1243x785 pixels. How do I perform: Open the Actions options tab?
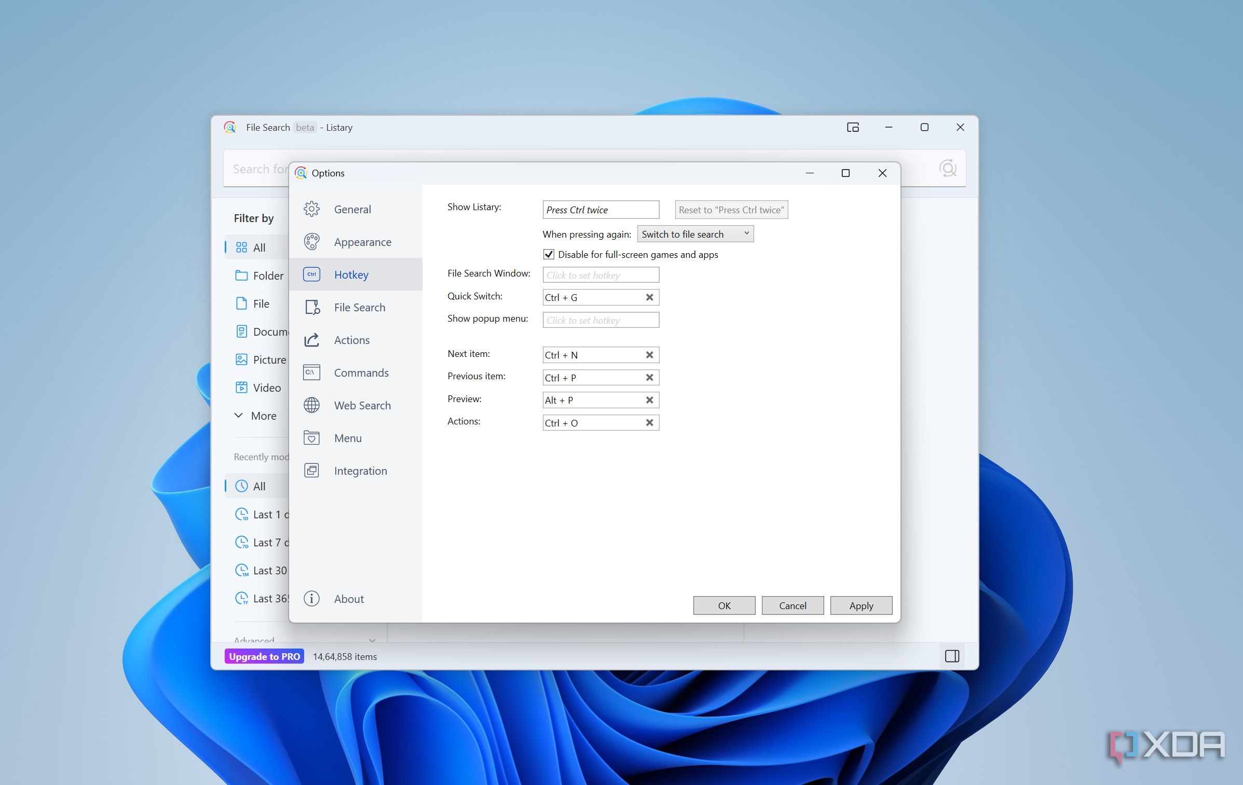[x=356, y=340]
